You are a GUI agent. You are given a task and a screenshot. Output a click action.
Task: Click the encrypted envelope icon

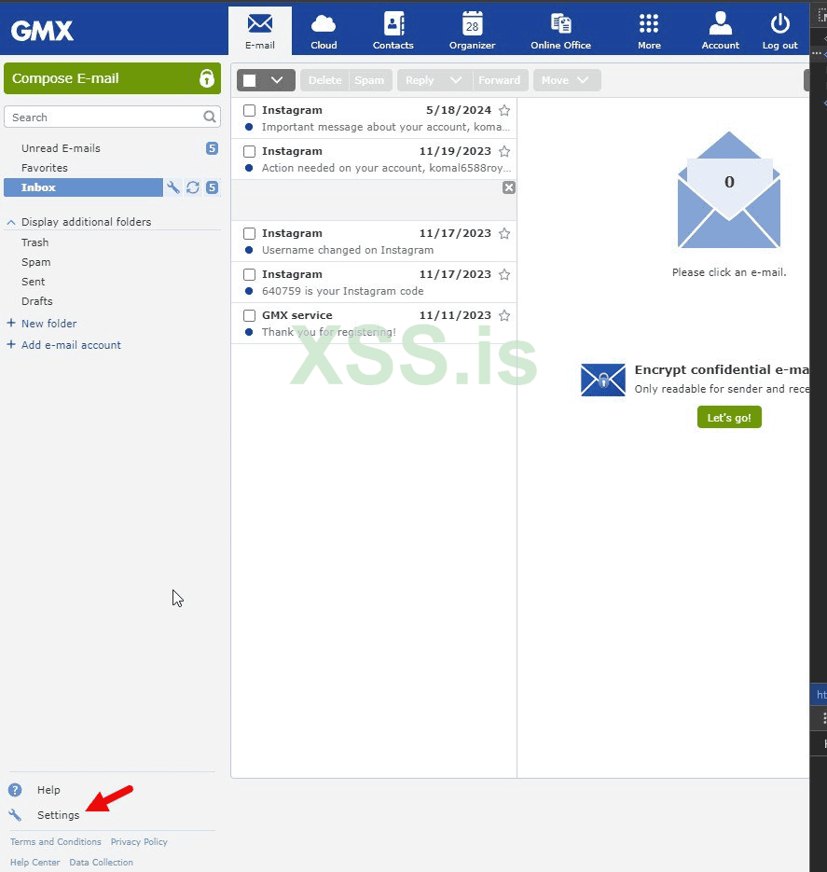pyautogui.click(x=603, y=380)
